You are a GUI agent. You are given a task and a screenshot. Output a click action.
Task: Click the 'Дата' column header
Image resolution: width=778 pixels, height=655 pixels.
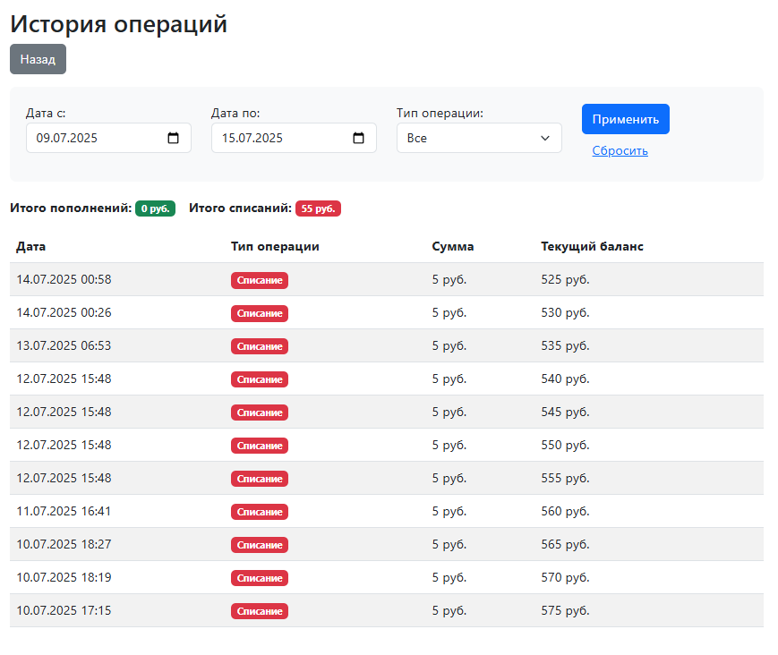(30, 246)
